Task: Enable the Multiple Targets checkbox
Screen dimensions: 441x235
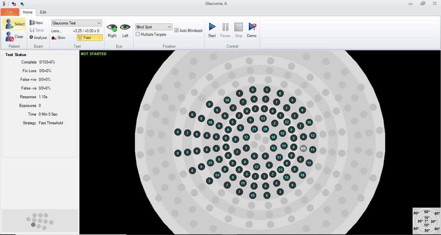Action: [x=138, y=34]
